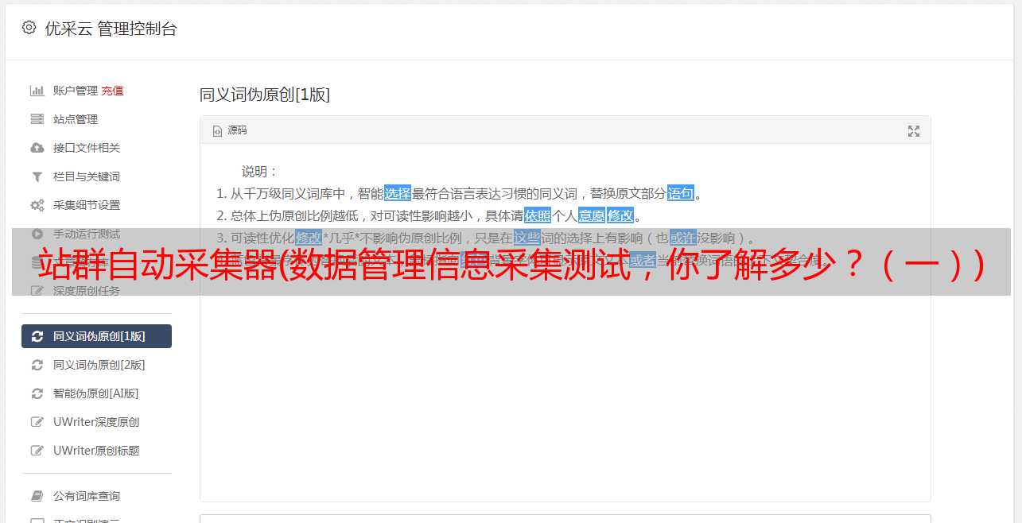
Task: Expand editor with fullscreen arrows icon
Action: [914, 131]
